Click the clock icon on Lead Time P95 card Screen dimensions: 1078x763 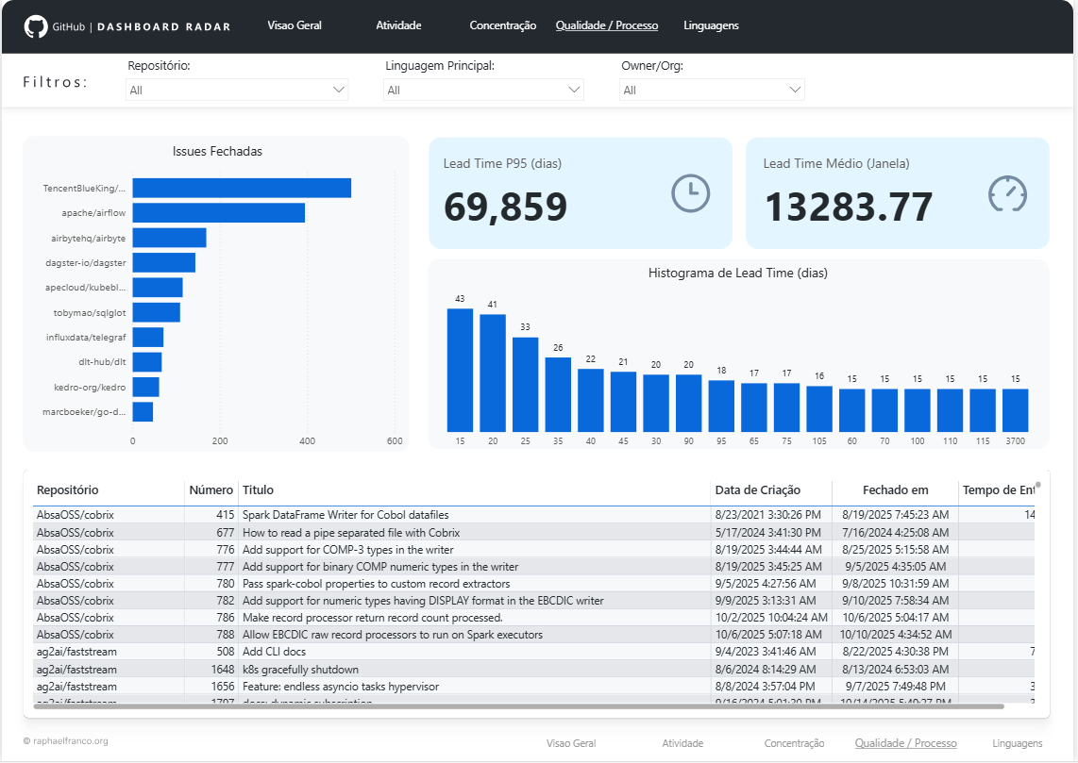point(690,193)
